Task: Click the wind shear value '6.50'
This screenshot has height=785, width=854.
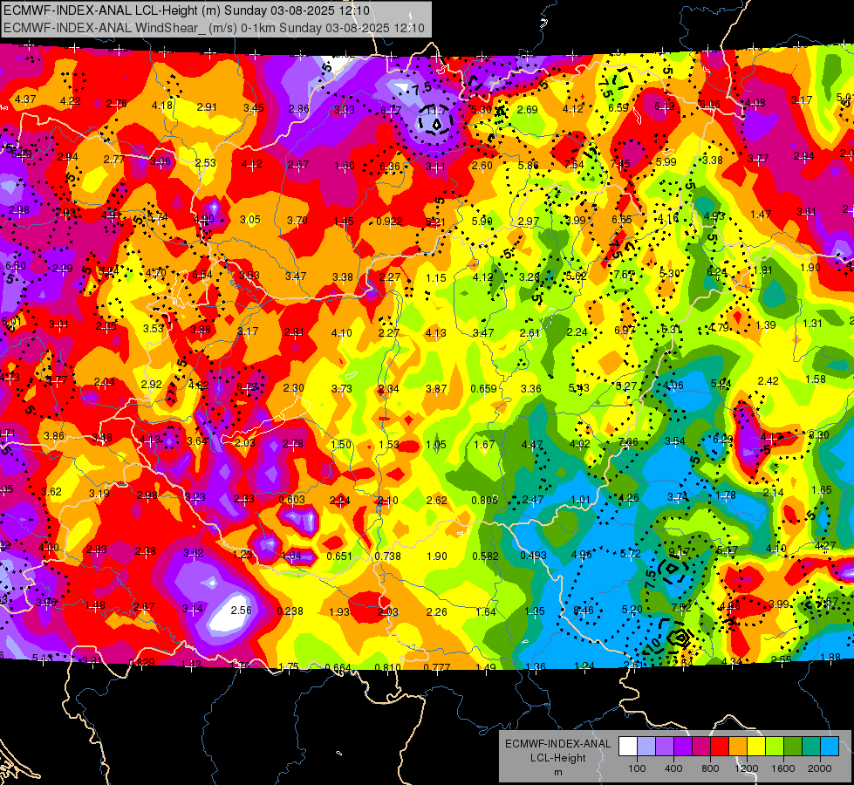Action: [x=15, y=265]
